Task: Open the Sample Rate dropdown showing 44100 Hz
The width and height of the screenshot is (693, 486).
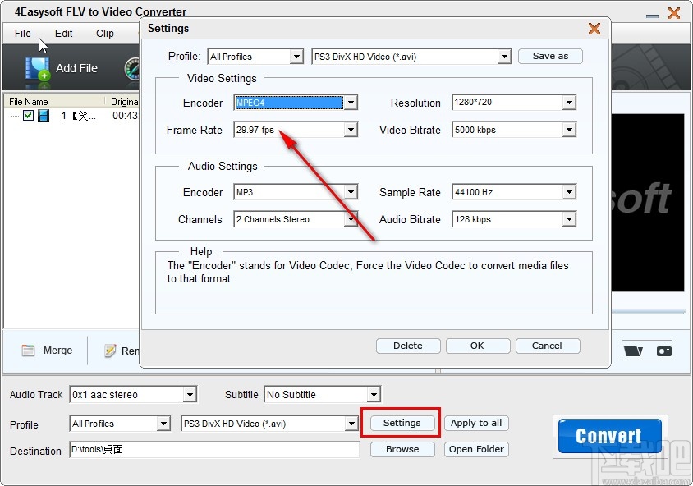Action: pyautogui.click(x=568, y=192)
